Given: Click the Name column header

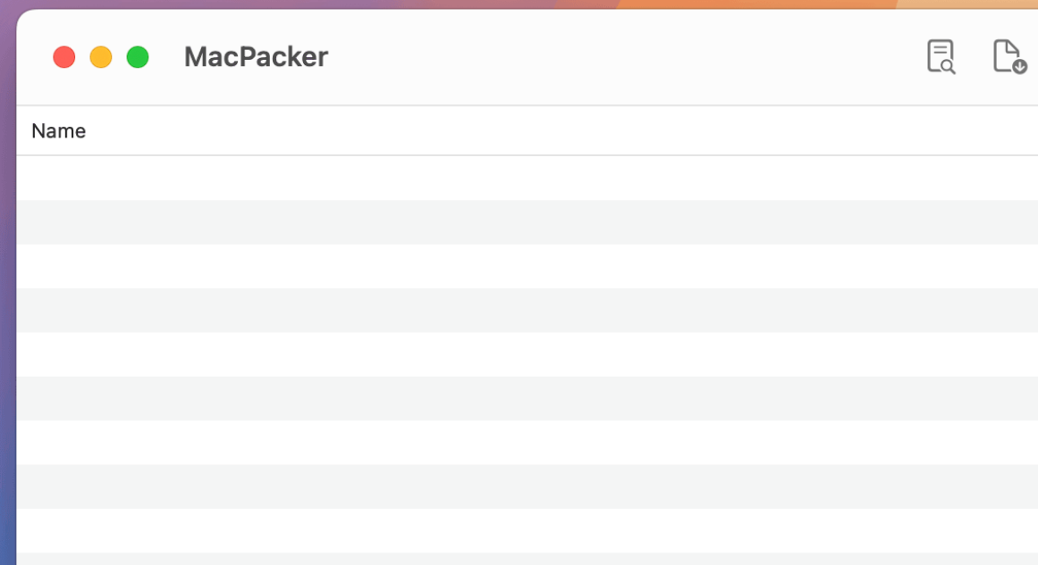Looking at the screenshot, I should [x=59, y=130].
